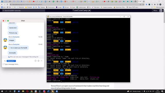Viewport: 165px width, 93px height.
Task: Open emoji picker in Chat
Action: click(38, 61)
